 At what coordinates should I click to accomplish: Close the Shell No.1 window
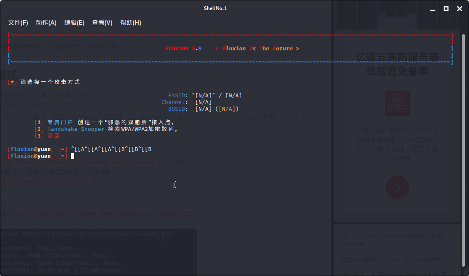pyautogui.click(x=460, y=9)
